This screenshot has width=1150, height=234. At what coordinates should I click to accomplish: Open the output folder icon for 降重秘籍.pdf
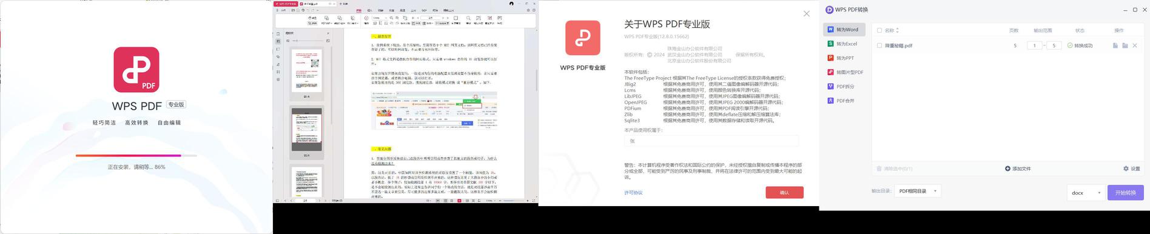(x=1125, y=45)
